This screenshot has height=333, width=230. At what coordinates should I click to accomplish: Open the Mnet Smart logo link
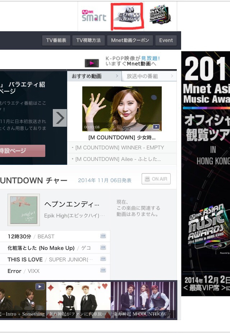pos(94,16)
